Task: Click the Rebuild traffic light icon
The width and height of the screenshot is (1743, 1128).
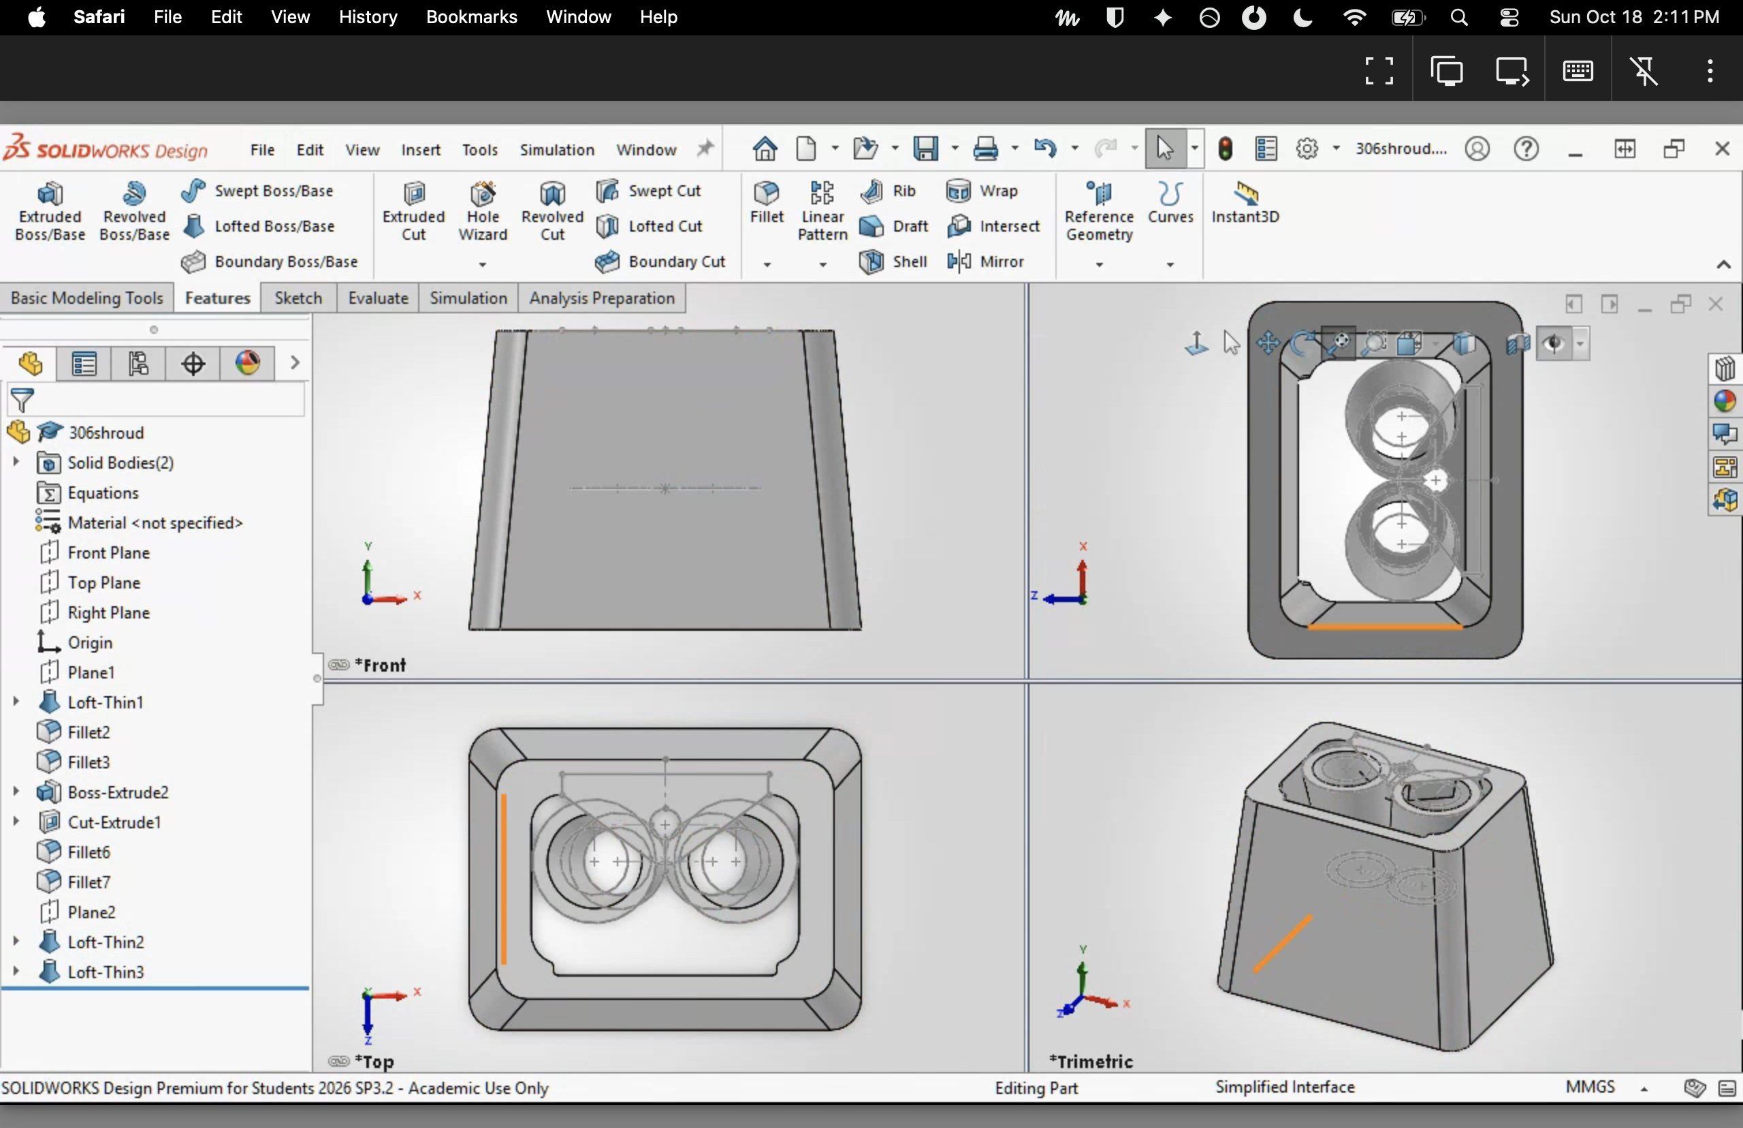Action: 1225,148
